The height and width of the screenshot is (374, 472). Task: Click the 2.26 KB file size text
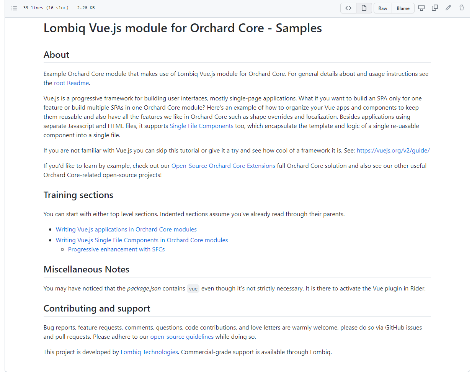tap(86, 8)
